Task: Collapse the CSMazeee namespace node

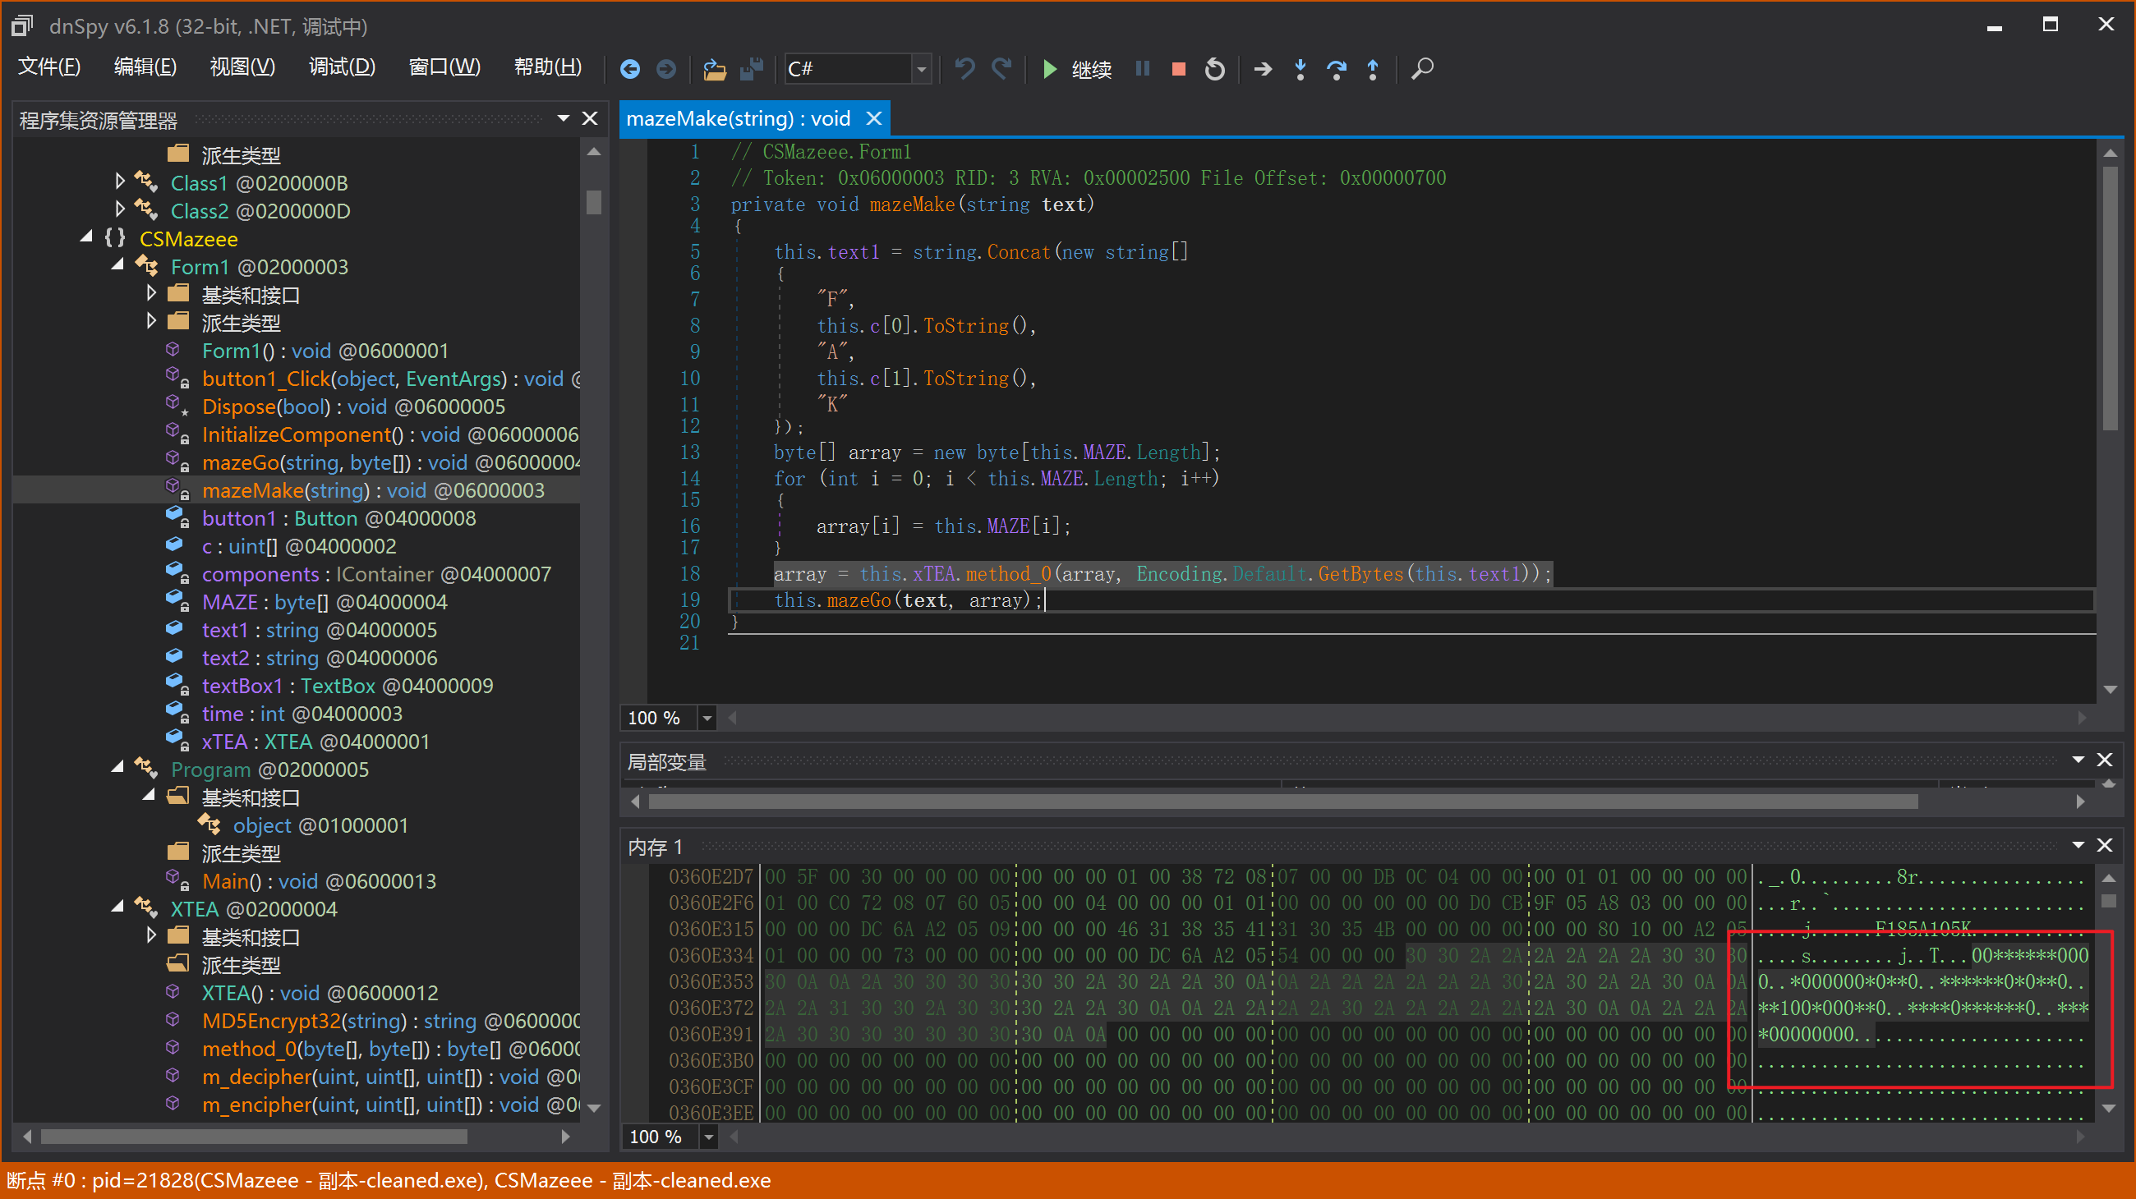Action: (86, 237)
